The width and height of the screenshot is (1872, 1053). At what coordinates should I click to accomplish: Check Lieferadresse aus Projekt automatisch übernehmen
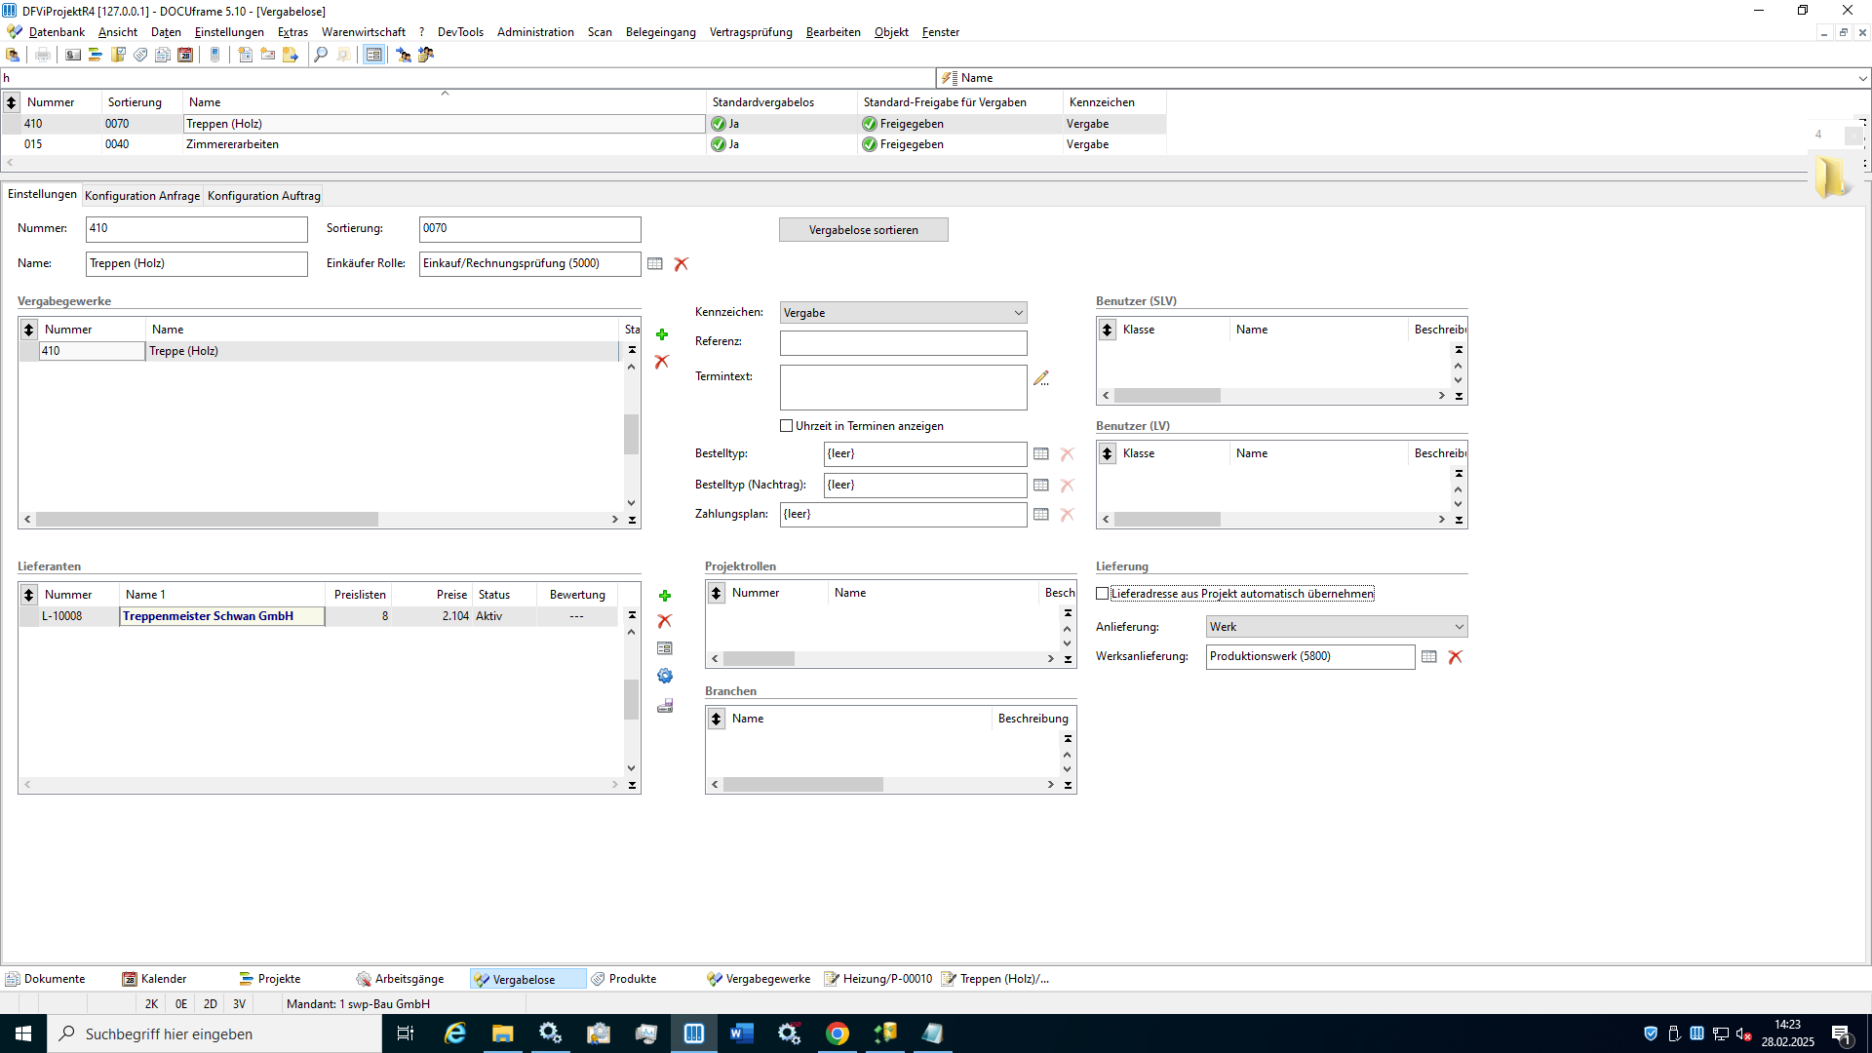pyautogui.click(x=1103, y=594)
